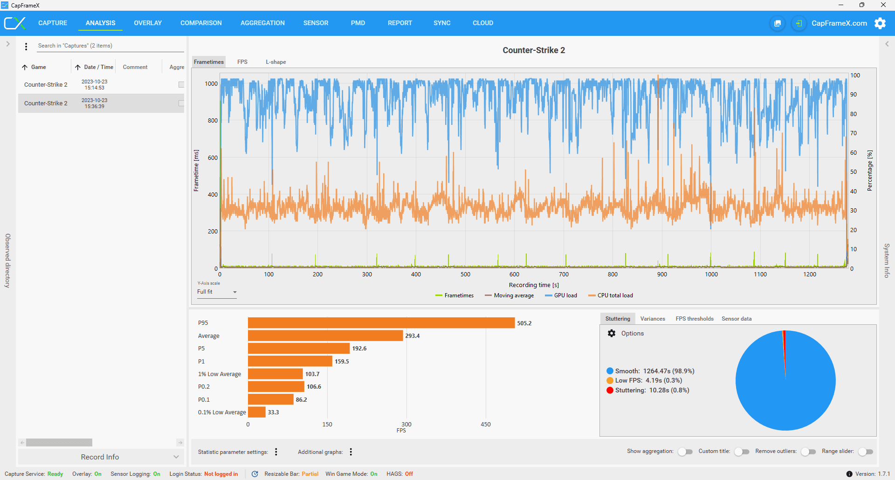The image size is (895, 480).
Task: Sort by Date / Time column arrow
Action: coord(78,67)
